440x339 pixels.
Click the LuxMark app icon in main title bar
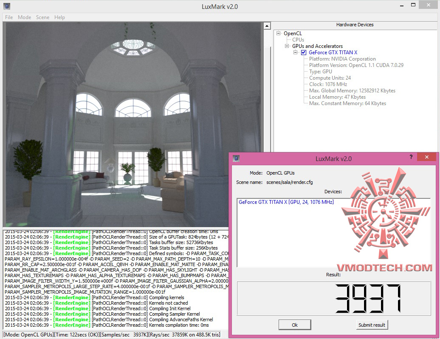pos(7,6)
